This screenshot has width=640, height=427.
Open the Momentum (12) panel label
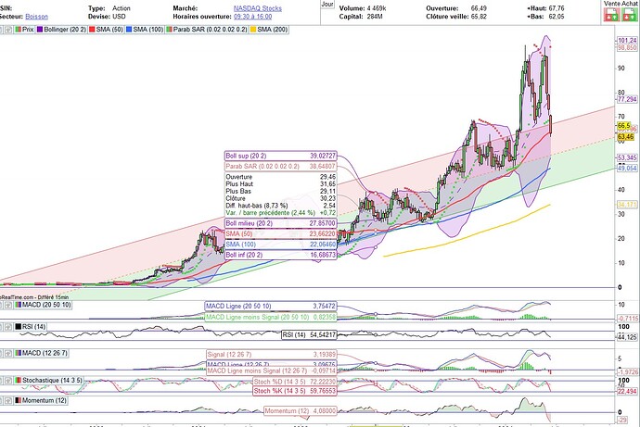point(41,401)
